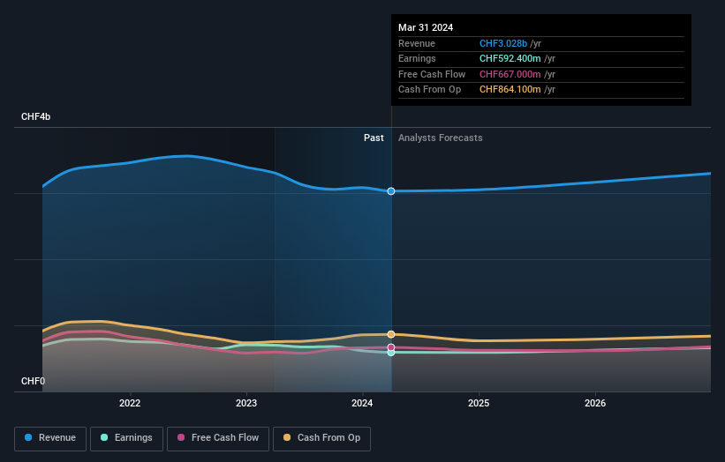This screenshot has width=725, height=462.
Task: Click the CHF4b y-axis label
Action: point(35,116)
